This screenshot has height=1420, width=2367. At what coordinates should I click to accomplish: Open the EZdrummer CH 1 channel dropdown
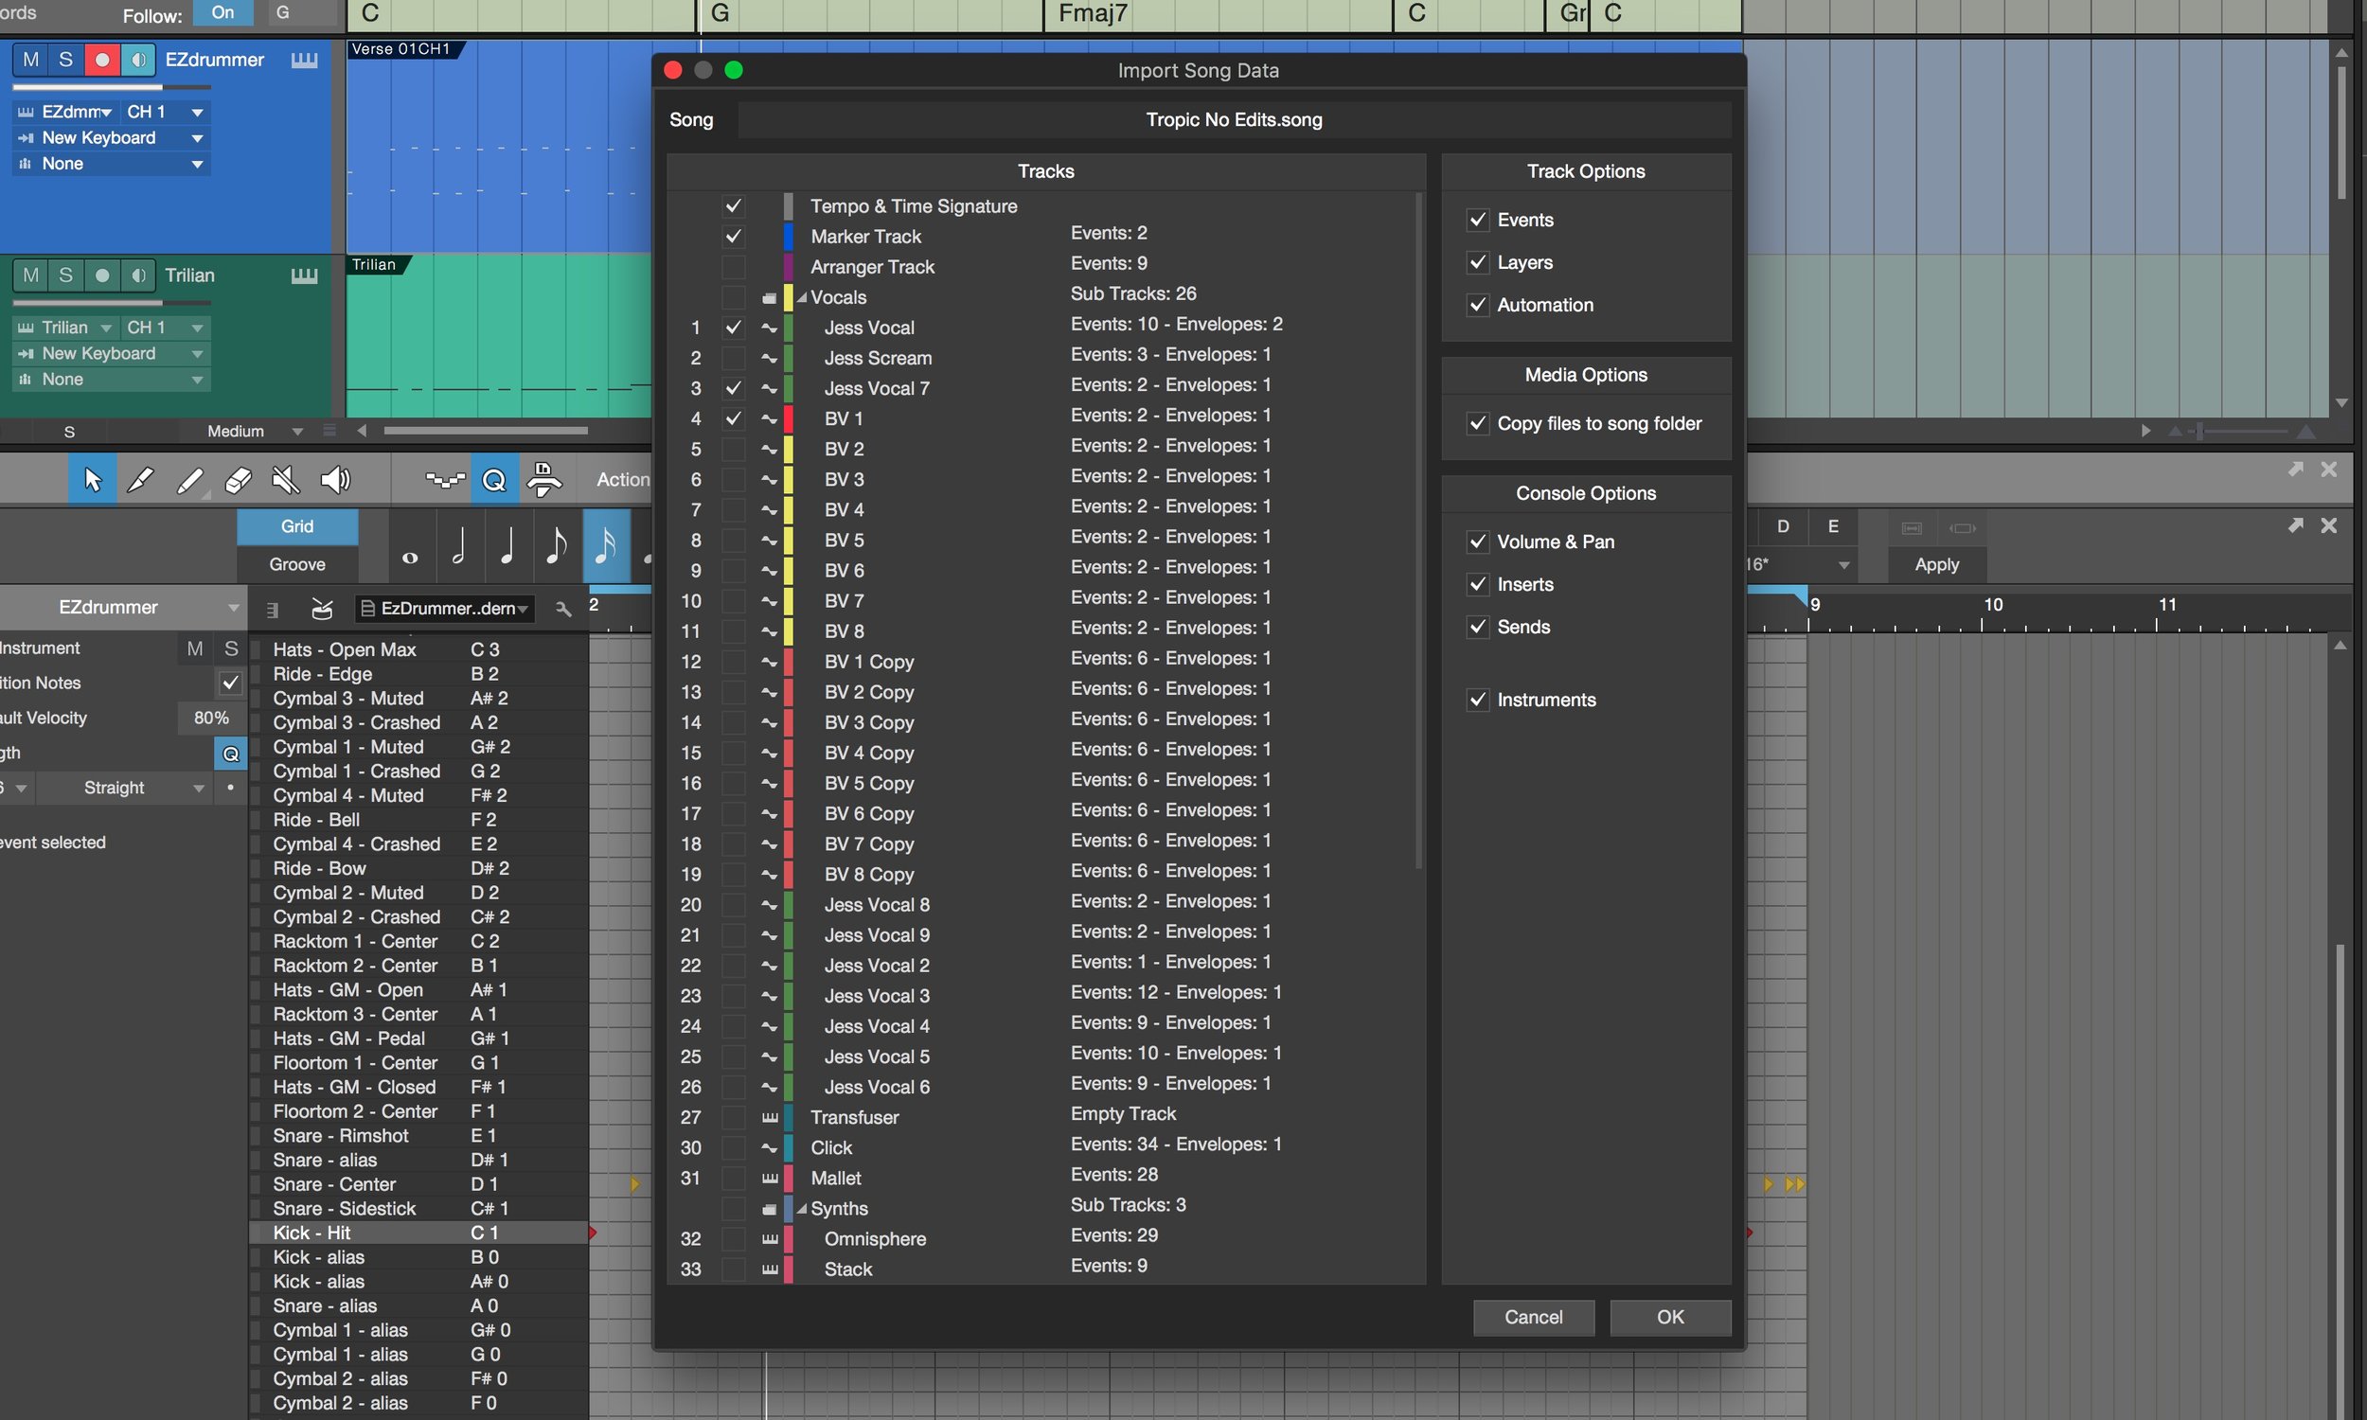coord(165,112)
